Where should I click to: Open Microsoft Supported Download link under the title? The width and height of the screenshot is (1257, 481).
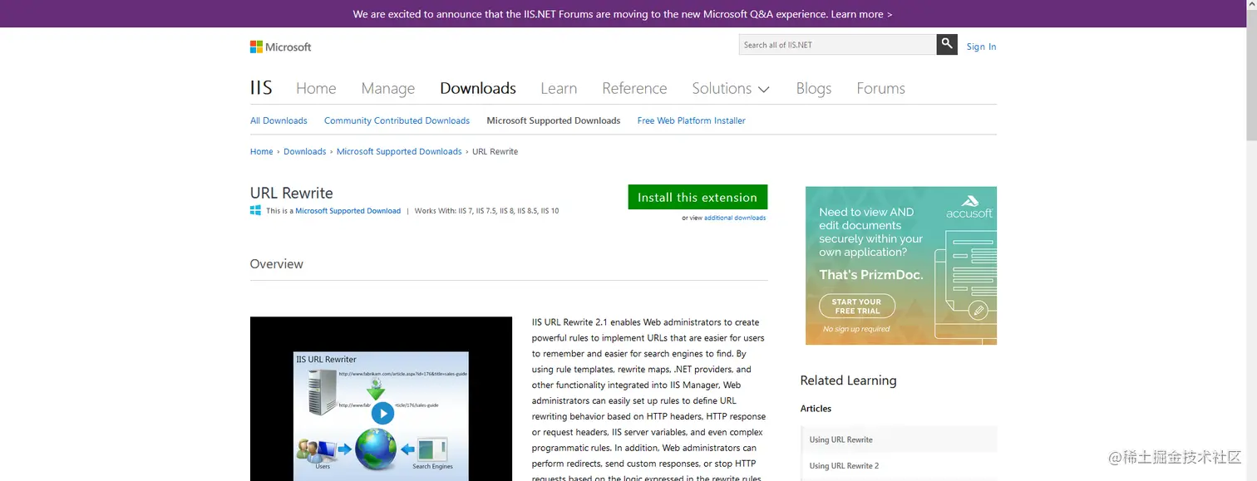point(348,211)
